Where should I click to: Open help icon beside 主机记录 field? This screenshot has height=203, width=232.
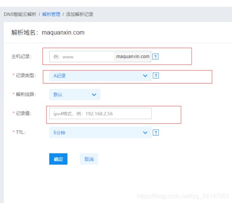point(155,57)
